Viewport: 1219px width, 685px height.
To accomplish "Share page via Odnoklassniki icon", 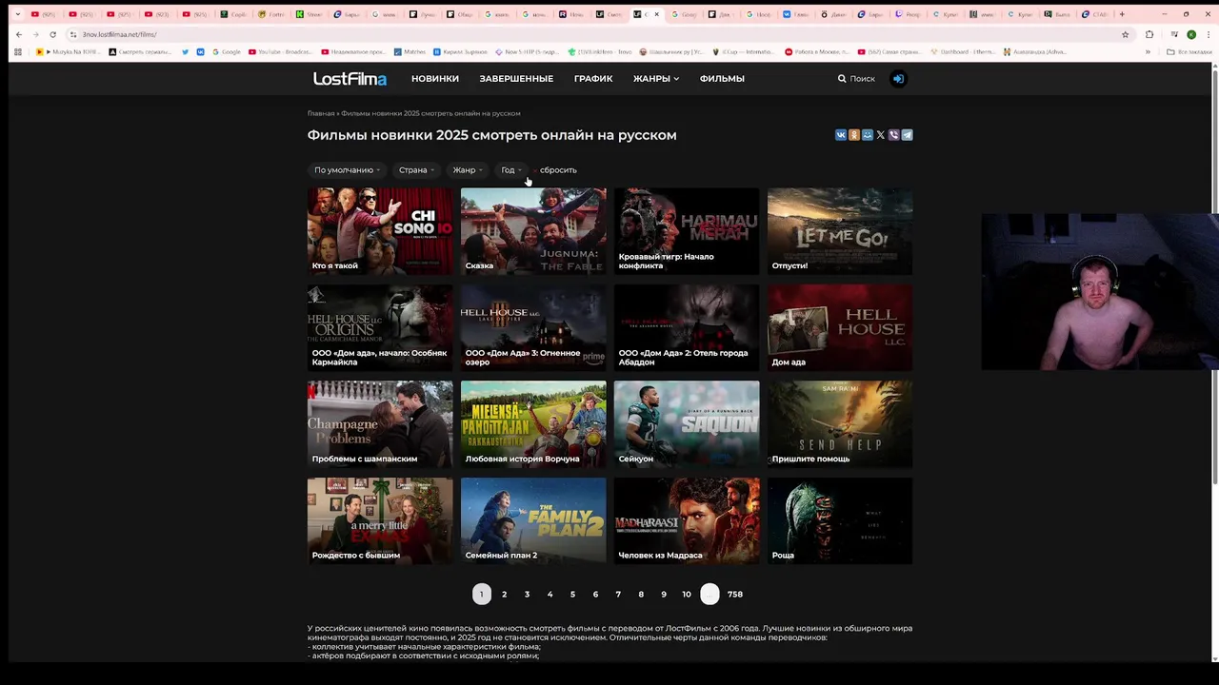I will click(854, 135).
